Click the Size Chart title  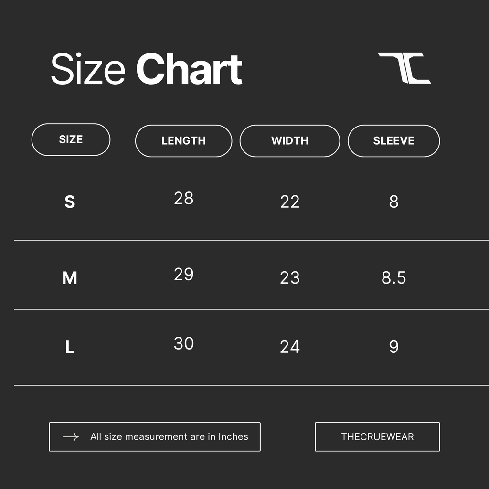pos(146,70)
